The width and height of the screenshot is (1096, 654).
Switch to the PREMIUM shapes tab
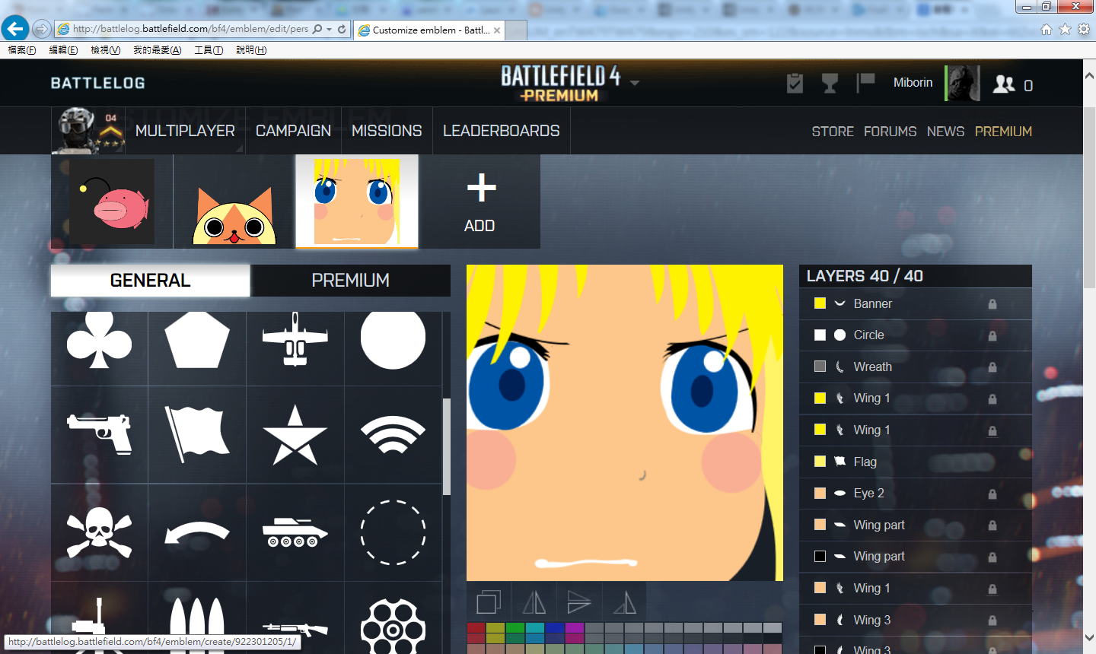pos(350,281)
